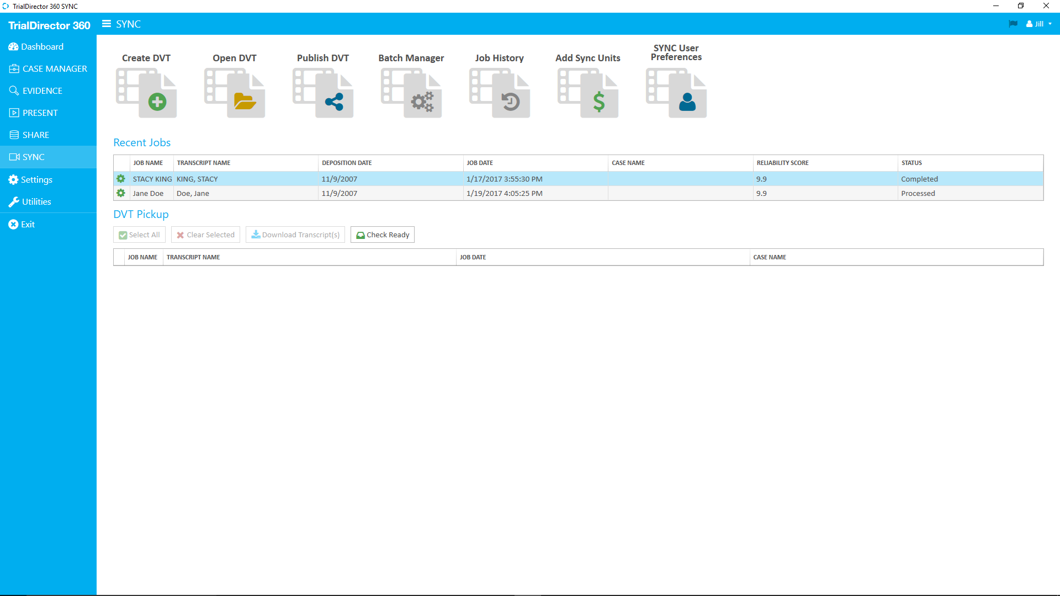1060x596 pixels.
Task: Switch to the EVIDENCE module
Action: click(x=48, y=91)
